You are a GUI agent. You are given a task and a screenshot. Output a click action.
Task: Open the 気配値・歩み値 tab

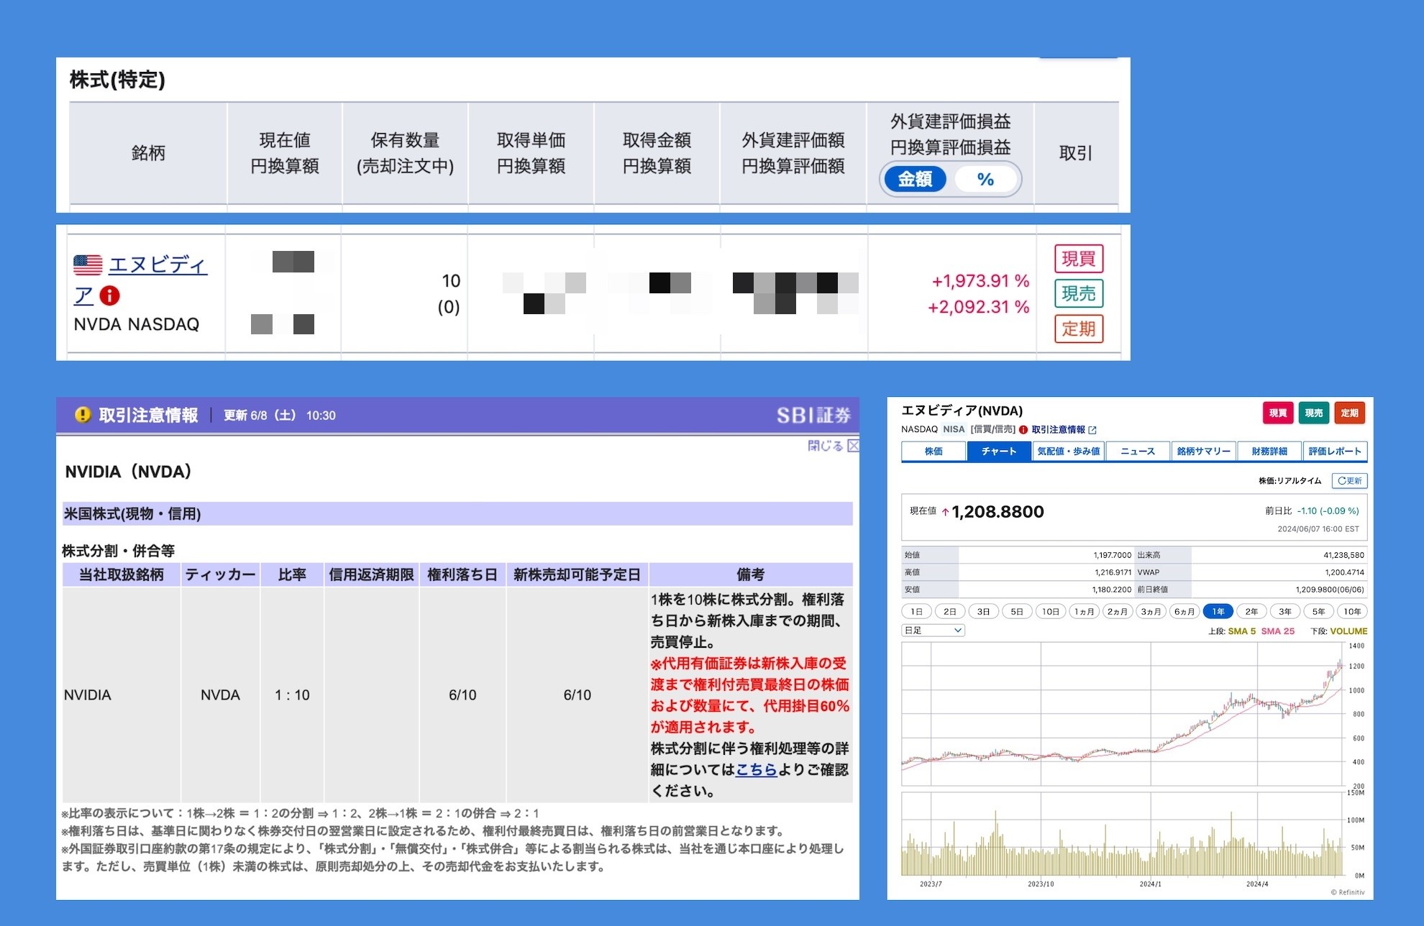(x=1068, y=451)
